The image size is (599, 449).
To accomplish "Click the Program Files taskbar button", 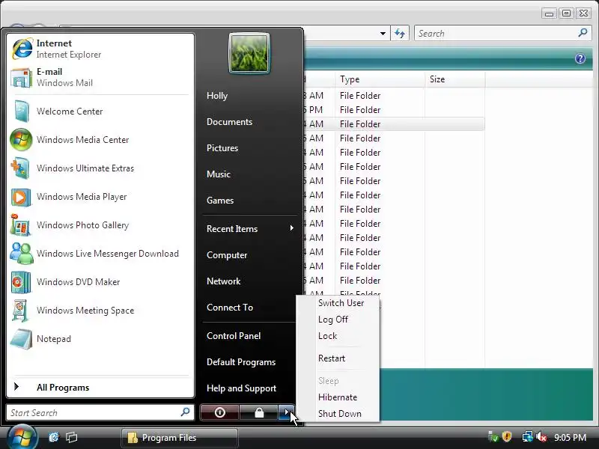I will point(180,438).
